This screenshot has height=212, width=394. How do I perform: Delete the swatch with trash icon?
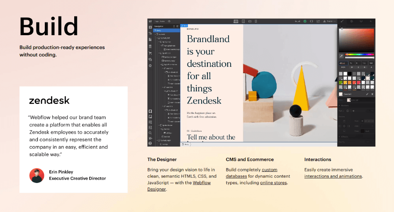tap(372, 94)
